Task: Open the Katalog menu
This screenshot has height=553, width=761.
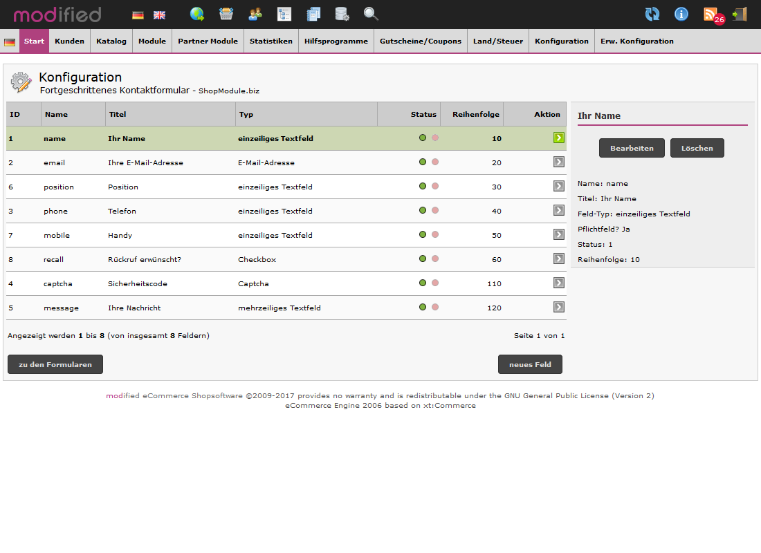Action: coord(111,41)
